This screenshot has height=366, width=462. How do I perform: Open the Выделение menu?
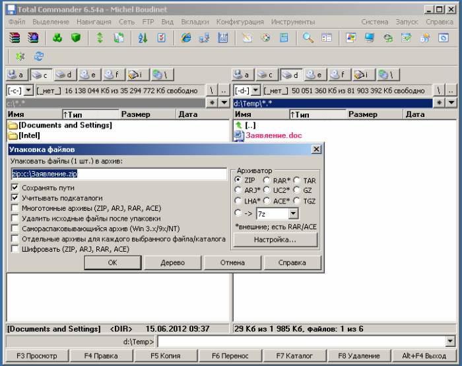51,22
